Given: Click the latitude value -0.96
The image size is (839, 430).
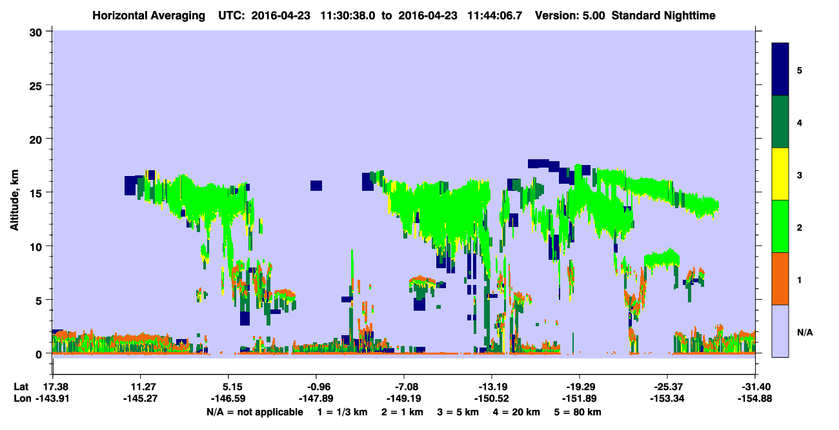Looking at the screenshot, I should tap(316, 387).
